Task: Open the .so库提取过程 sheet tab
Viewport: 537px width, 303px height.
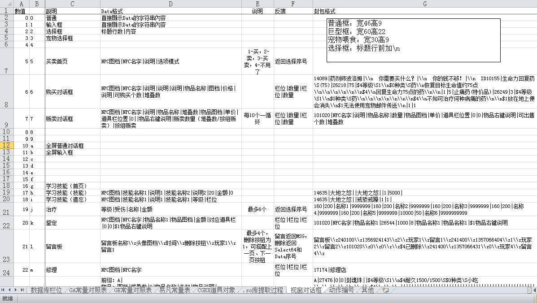Action: (263, 290)
